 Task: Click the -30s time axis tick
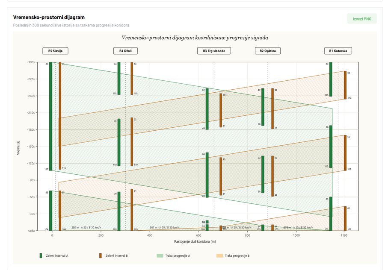pos(32,214)
